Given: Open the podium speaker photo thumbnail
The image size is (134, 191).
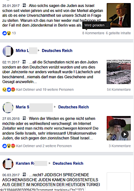Looking at the screenshot, I should [x=119, y=15].
